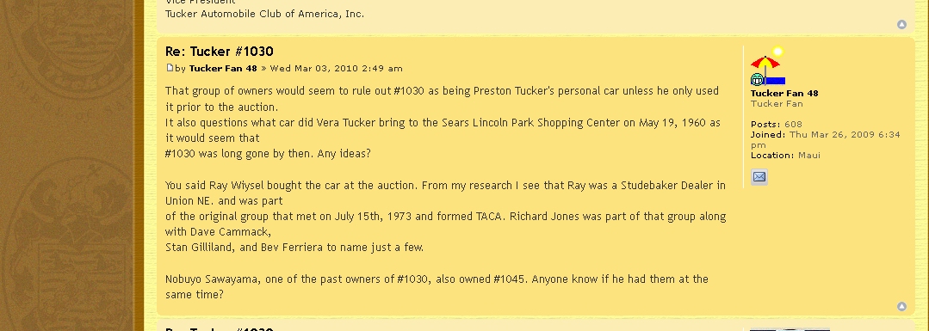The width and height of the screenshot is (929, 331).
Task: Click the Tucker Automobile Club of America signature
Action: (x=265, y=14)
